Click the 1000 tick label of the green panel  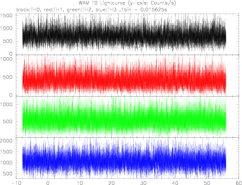[x=6, y=104]
